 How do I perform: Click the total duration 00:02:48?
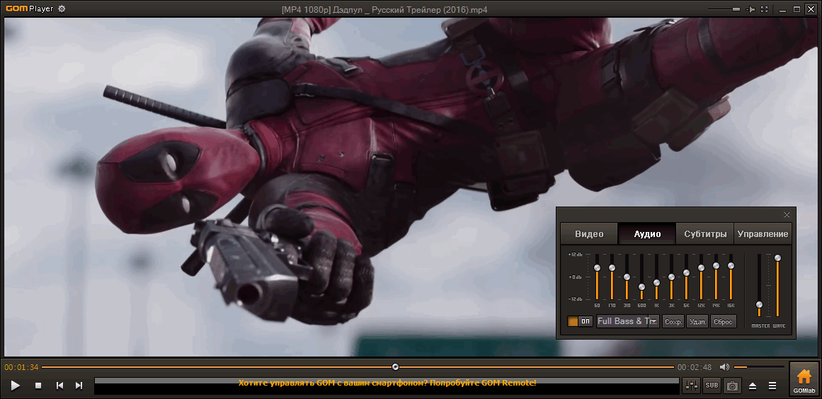[695, 367]
